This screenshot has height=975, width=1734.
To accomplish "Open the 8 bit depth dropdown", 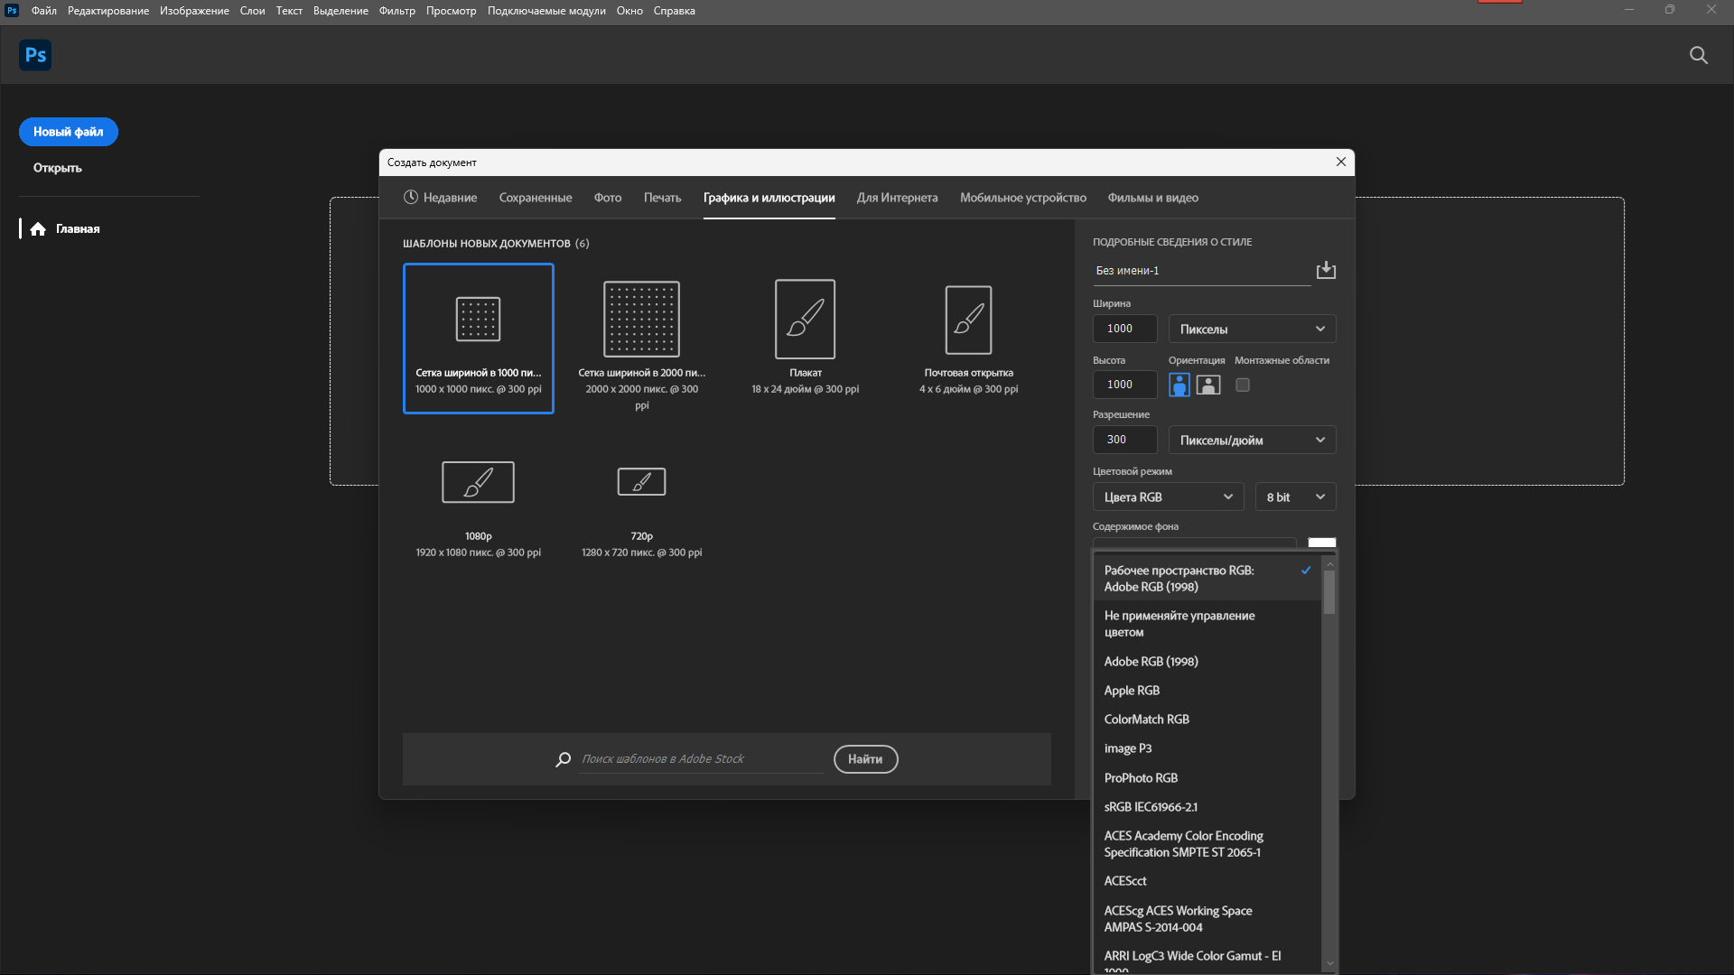I will pos(1295,497).
